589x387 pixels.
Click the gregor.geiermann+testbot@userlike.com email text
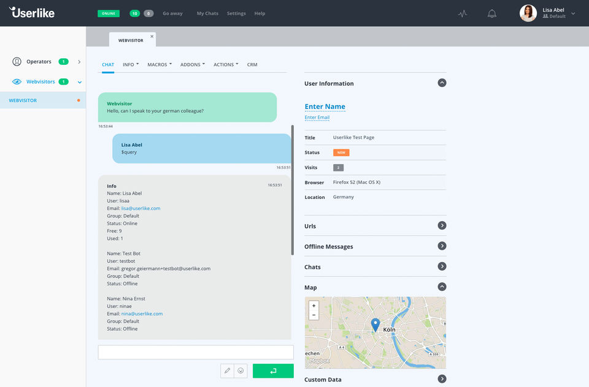(x=166, y=268)
